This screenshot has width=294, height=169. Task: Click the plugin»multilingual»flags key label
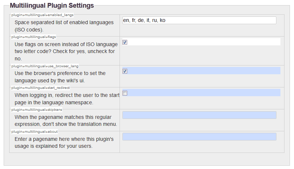(x=33, y=37)
